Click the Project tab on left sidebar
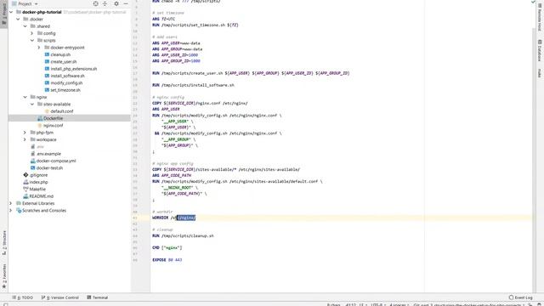 [3, 14]
